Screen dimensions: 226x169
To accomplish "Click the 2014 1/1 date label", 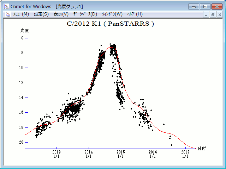I will (x=89, y=154).
